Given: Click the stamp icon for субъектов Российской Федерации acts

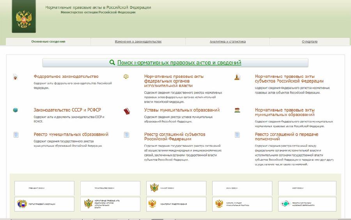Looking at the screenshot, I should (x=237, y=77).
